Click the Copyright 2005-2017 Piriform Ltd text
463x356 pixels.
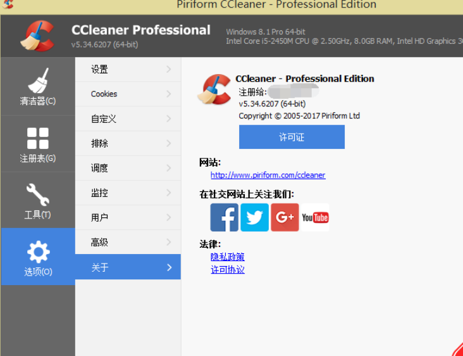(x=299, y=116)
